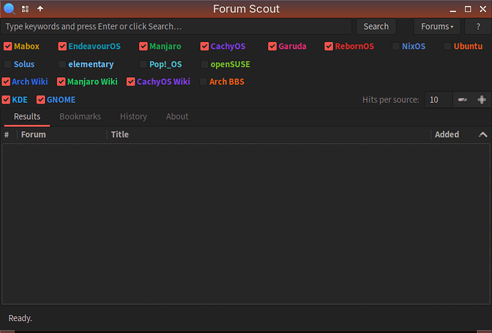Increase hits per source with plus button
This screenshot has width=492, height=333.
click(481, 100)
